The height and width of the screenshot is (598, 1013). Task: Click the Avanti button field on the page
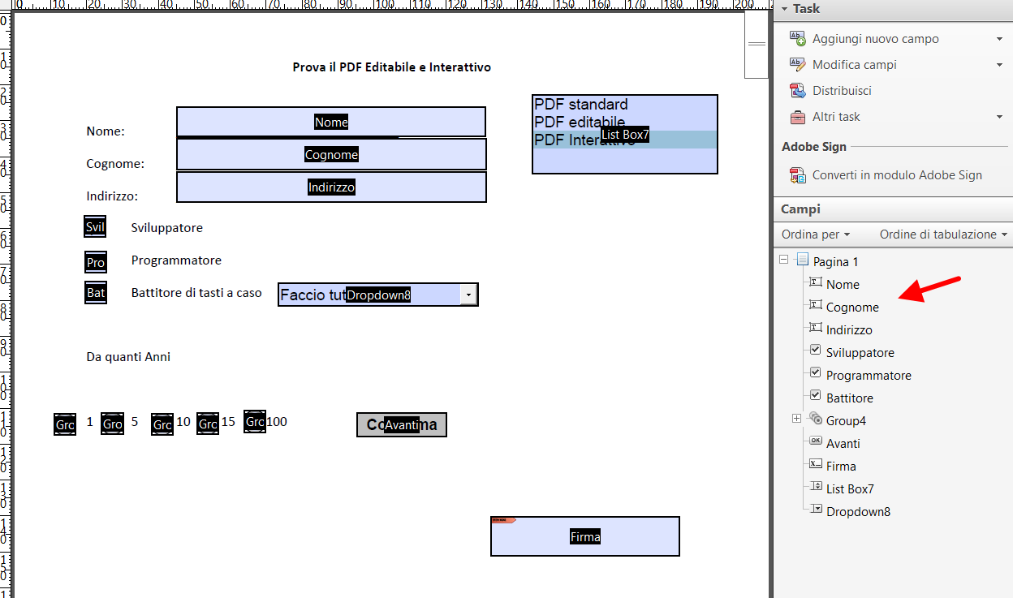coord(402,424)
